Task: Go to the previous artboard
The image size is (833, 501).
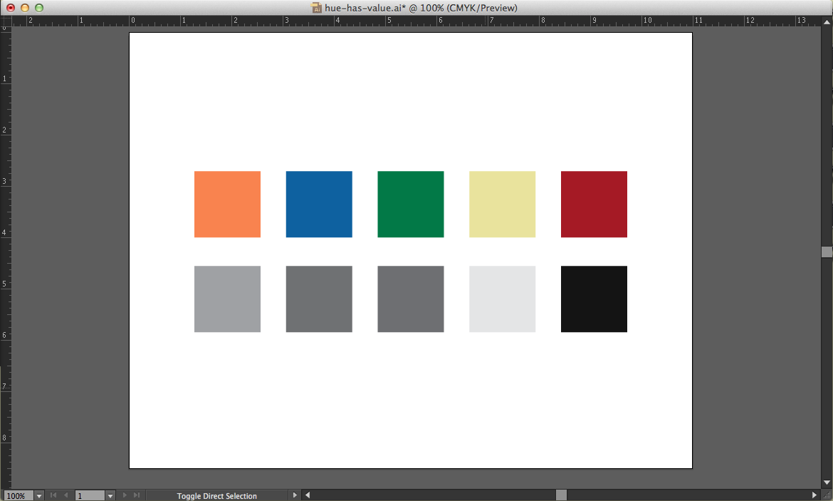Action: tap(66, 495)
